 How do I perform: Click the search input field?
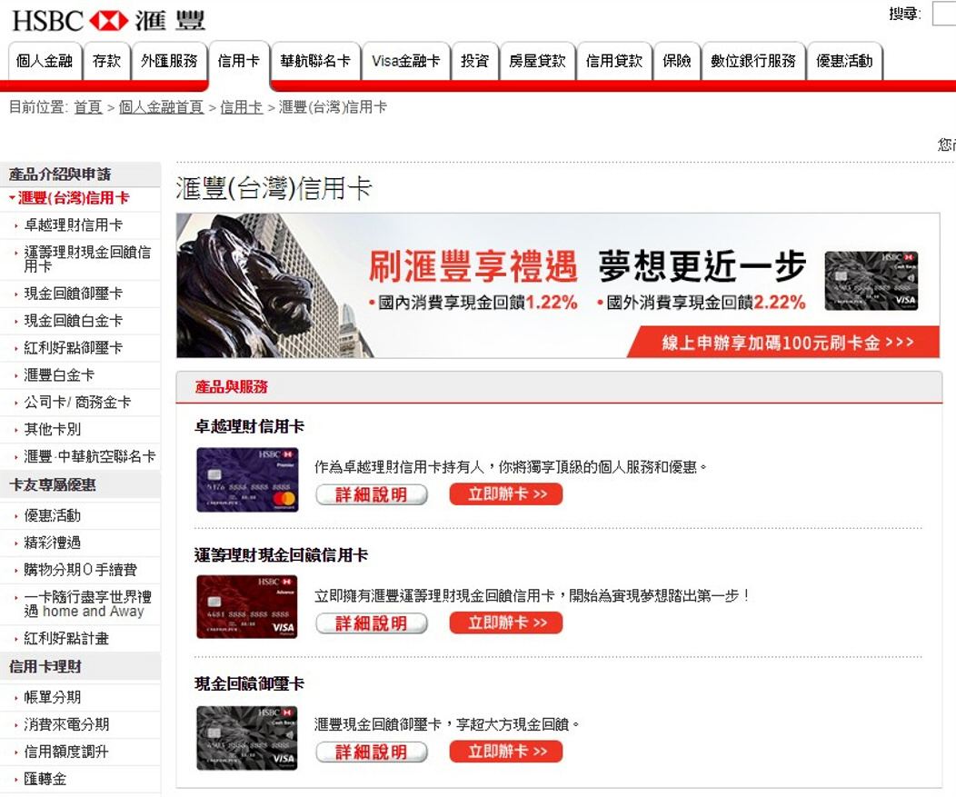pos(944,14)
